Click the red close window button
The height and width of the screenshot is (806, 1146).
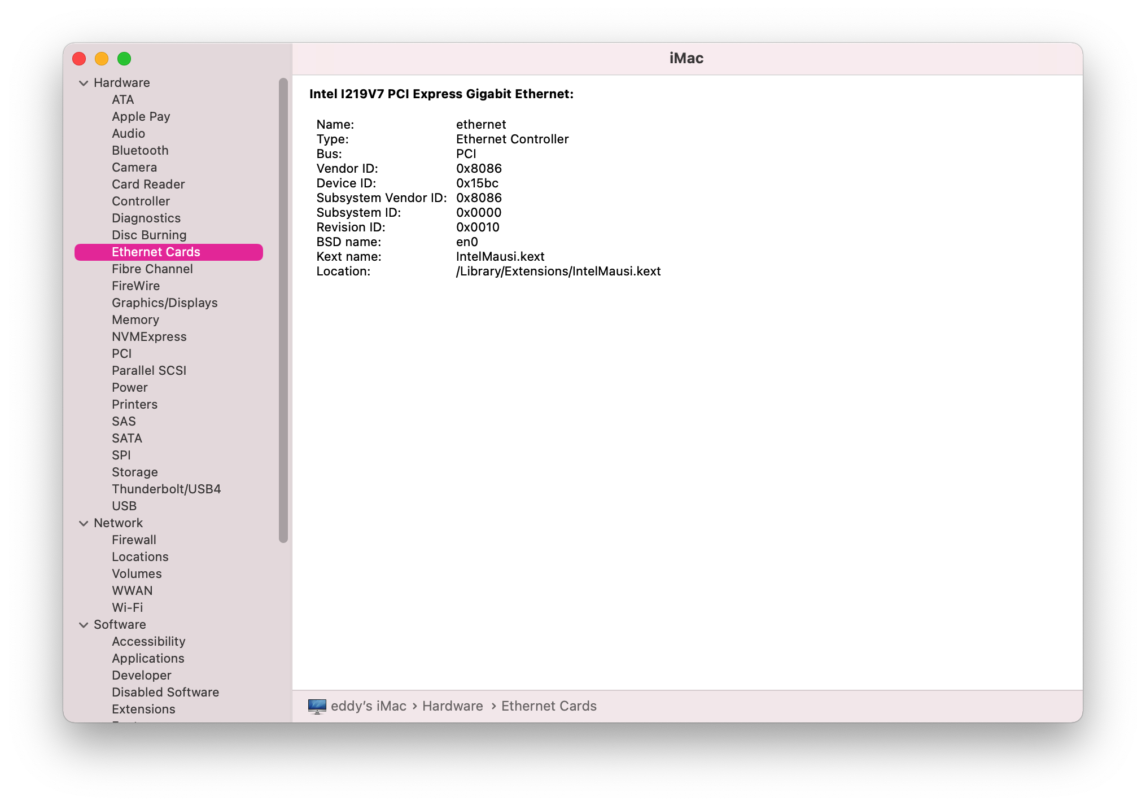(x=79, y=59)
